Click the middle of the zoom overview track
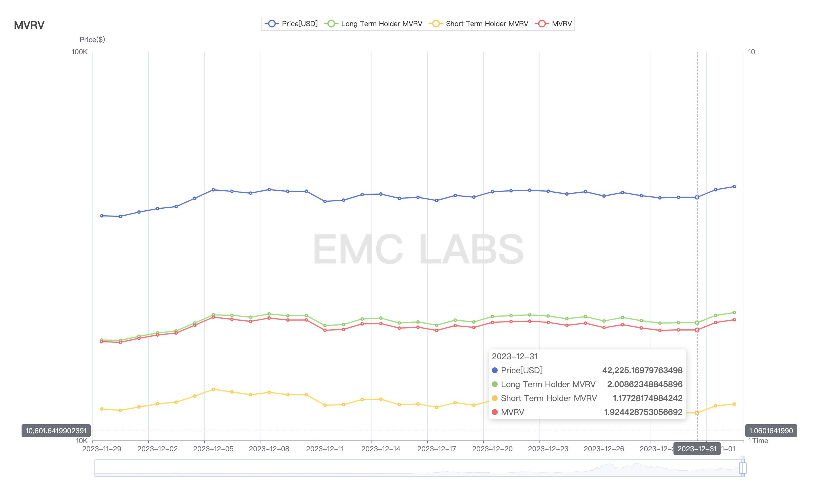Viewport: 818px width, 491px height. click(x=418, y=468)
